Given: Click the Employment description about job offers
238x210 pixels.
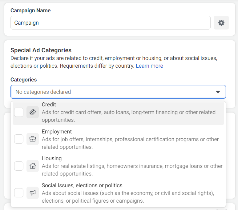Looking at the screenshot, I should [x=130, y=143].
